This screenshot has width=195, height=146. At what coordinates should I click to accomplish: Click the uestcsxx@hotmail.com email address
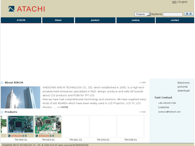(x=169, y=112)
